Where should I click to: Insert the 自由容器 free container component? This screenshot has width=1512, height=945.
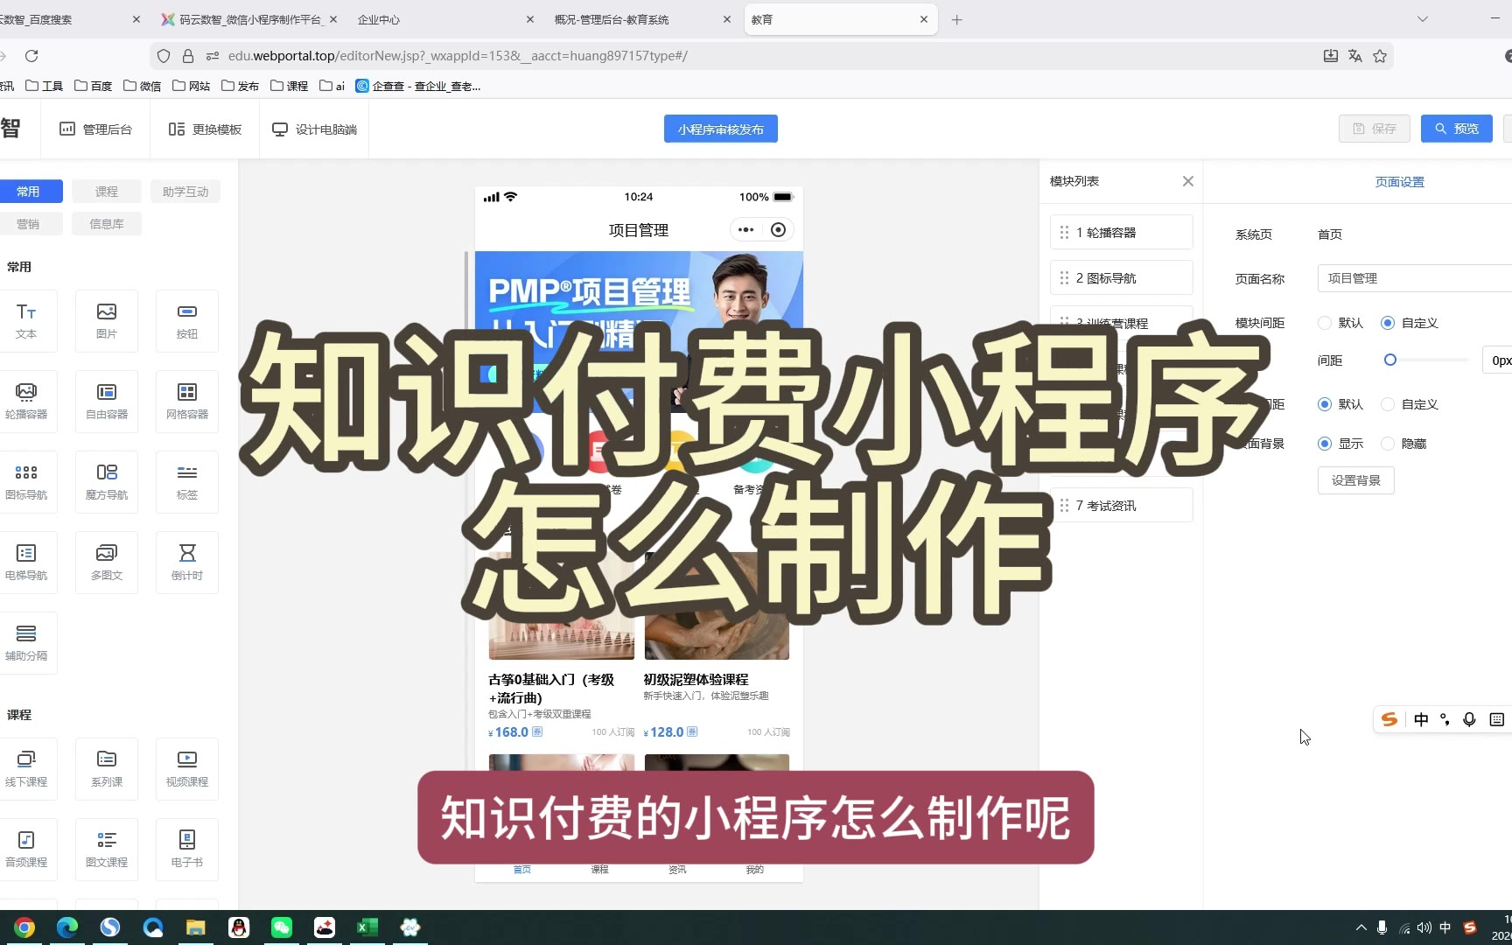click(107, 402)
